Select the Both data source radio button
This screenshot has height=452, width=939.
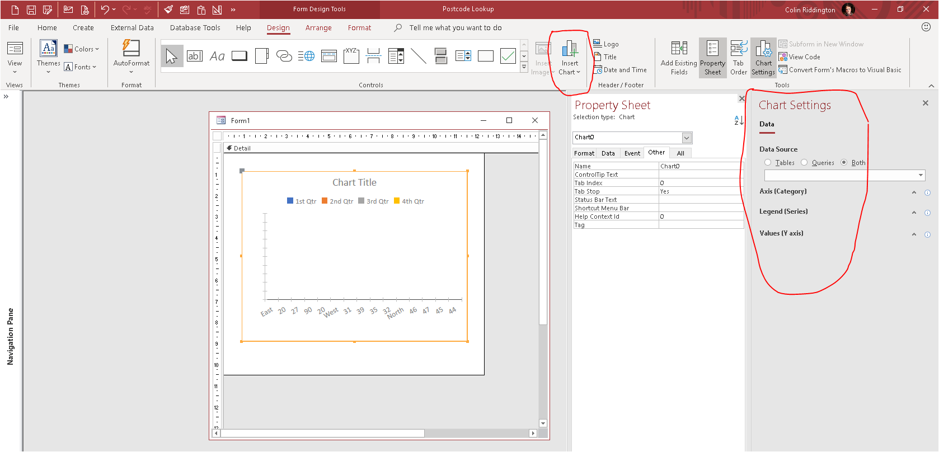(844, 162)
